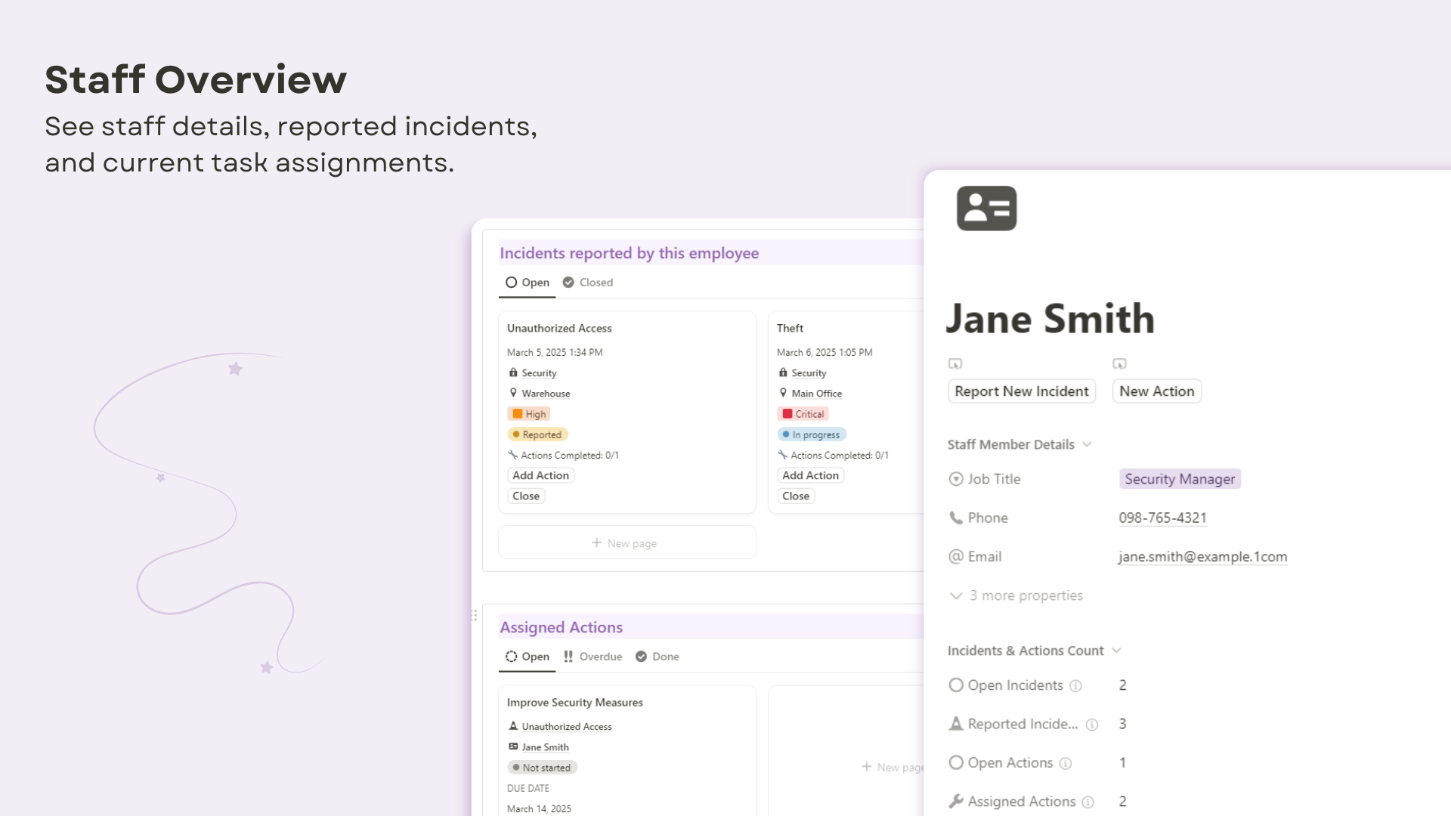Open the Unauthorized Access incident card title
The image size is (1451, 816).
pyautogui.click(x=559, y=328)
